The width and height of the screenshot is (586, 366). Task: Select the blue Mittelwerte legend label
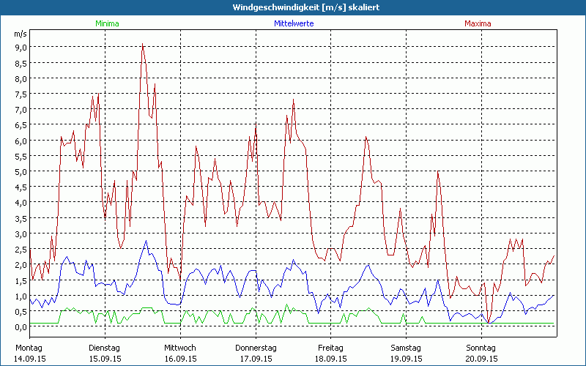[x=294, y=23]
